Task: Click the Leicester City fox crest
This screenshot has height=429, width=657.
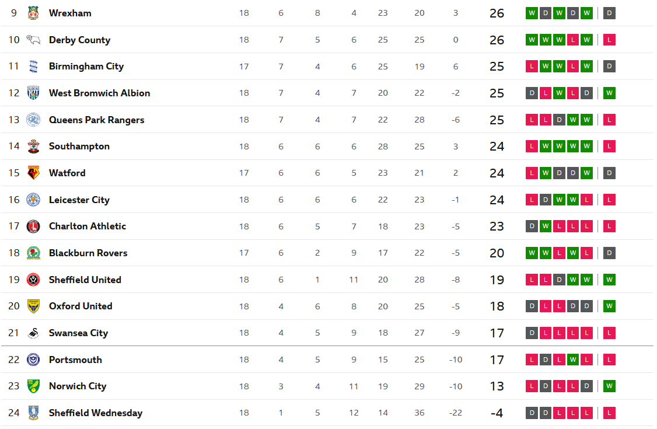Action: (x=33, y=200)
